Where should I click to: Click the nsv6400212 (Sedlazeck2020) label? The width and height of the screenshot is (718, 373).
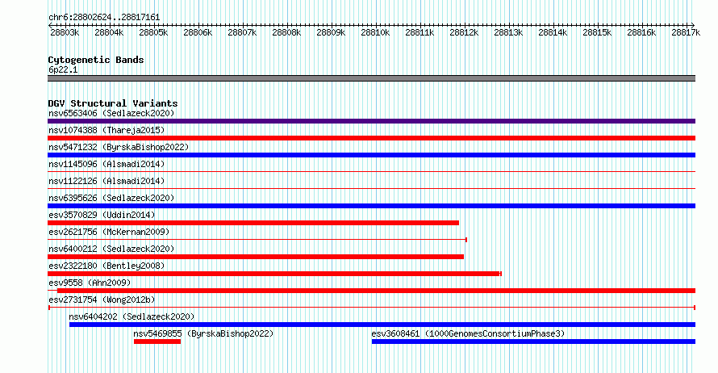coord(111,249)
